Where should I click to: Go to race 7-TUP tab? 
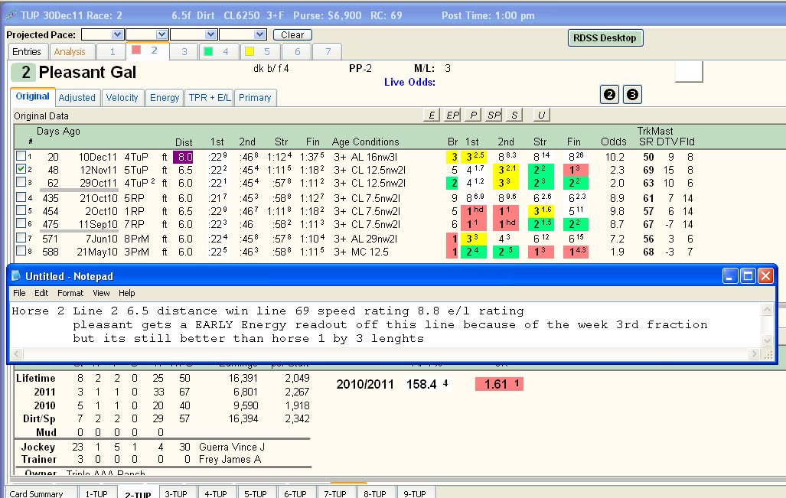click(x=335, y=493)
